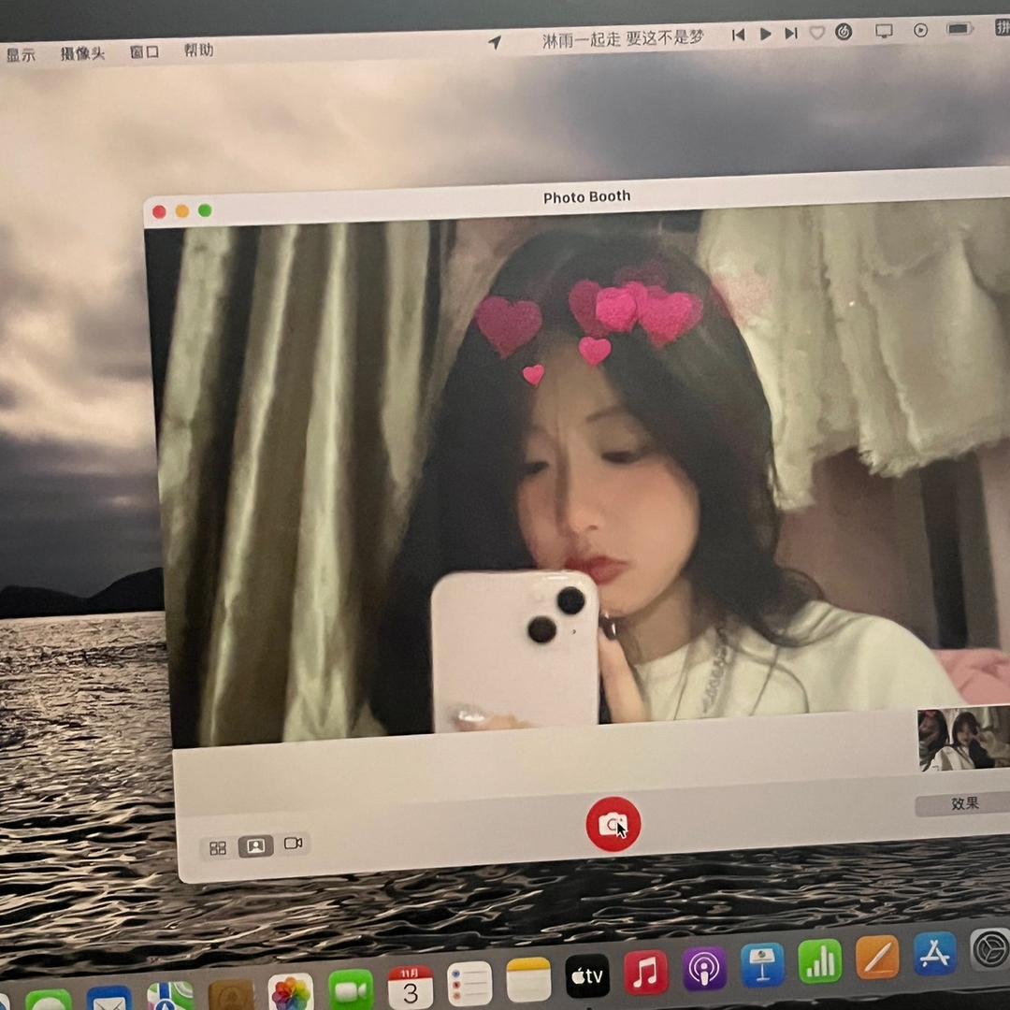
Task: Open Apple TV from the Dock
Action: click(x=587, y=977)
